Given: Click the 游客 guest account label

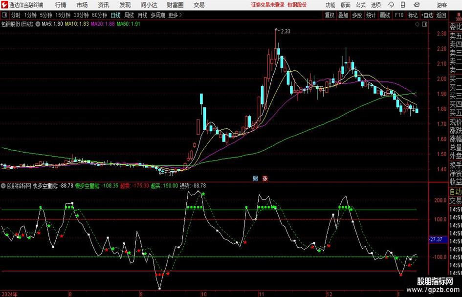Looking at the screenshot, I should point(442,5).
